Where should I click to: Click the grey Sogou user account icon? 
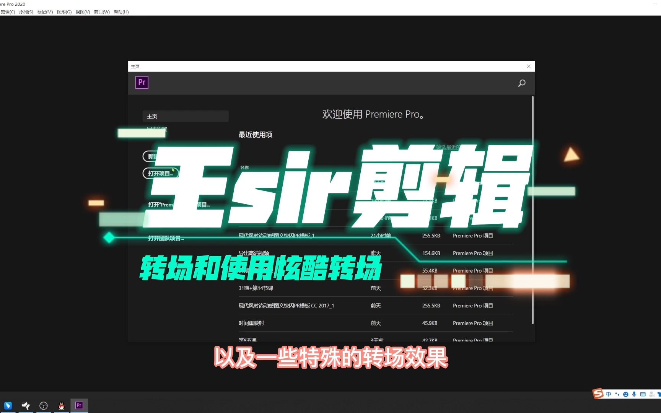click(652, 394)
